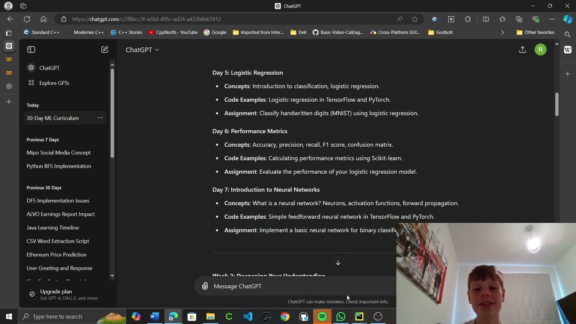Show more bookmarks chevron
Image resolution: width=576 pixels, height=324 pixels.
(502, 32)
